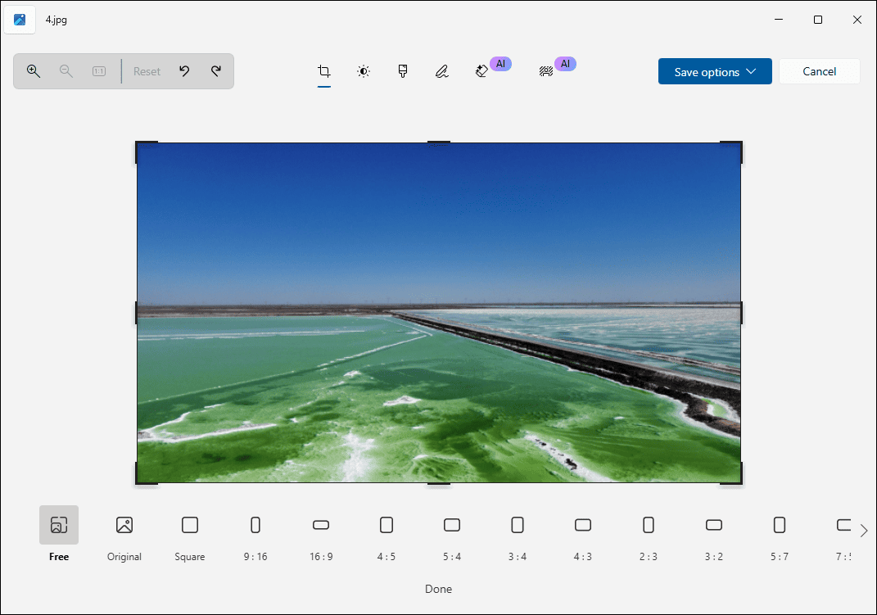Open the AI Background tool

545,71
